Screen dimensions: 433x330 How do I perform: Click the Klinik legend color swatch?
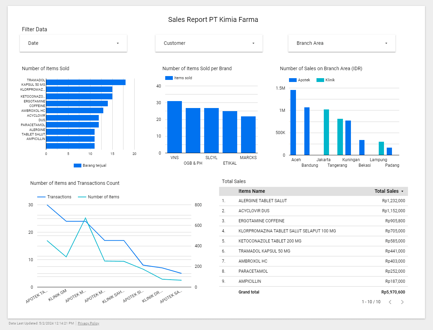click(x=320, y=80)
